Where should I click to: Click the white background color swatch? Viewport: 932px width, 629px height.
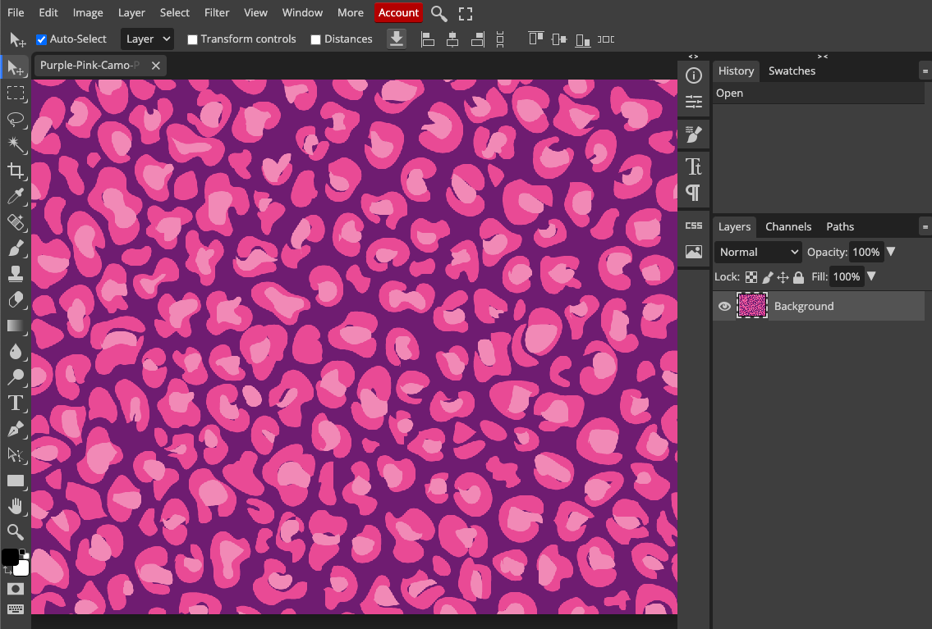coord(21,567)
